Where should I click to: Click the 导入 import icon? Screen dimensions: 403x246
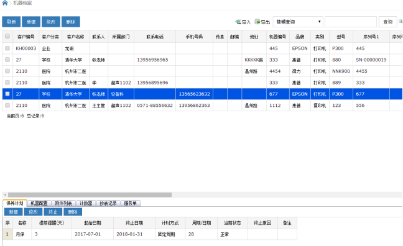[238, 22]
